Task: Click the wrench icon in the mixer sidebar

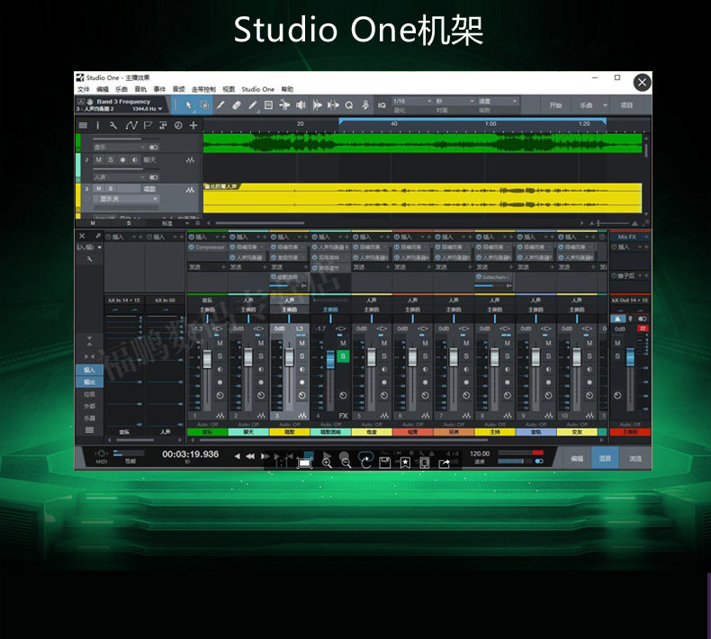Action: (x=89, y=259)
